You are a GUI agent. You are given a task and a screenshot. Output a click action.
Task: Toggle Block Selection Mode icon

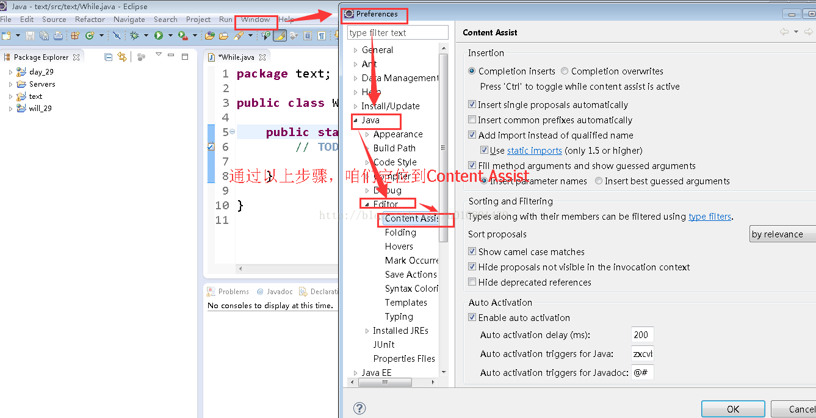point(308,35)
